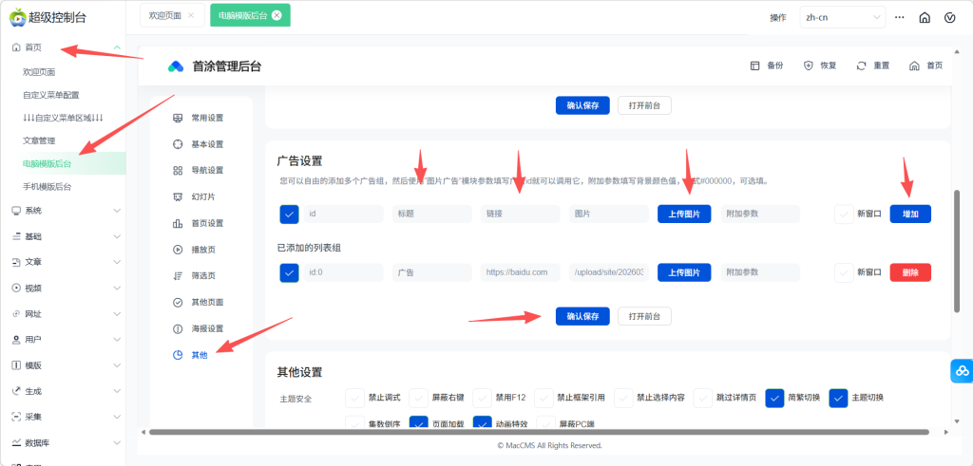
Task: Click 打开前台 under 广告设置
Action: [644, 316]
